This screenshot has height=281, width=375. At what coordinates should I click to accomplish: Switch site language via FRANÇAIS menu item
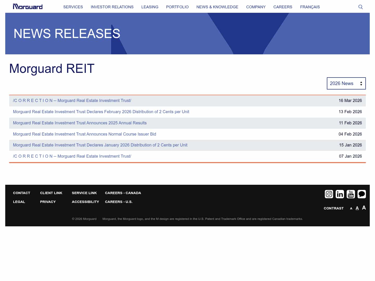click(310, 7)
